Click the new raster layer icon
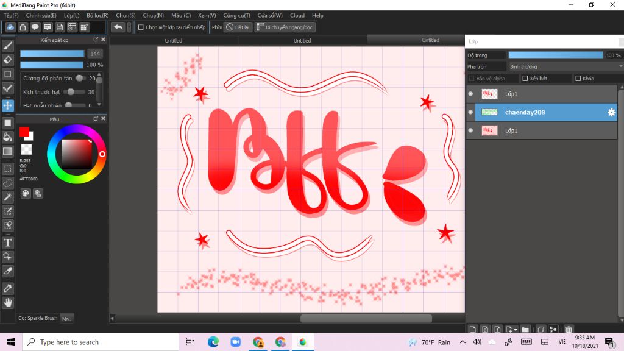624x351 pixels. tap(472, 329)
